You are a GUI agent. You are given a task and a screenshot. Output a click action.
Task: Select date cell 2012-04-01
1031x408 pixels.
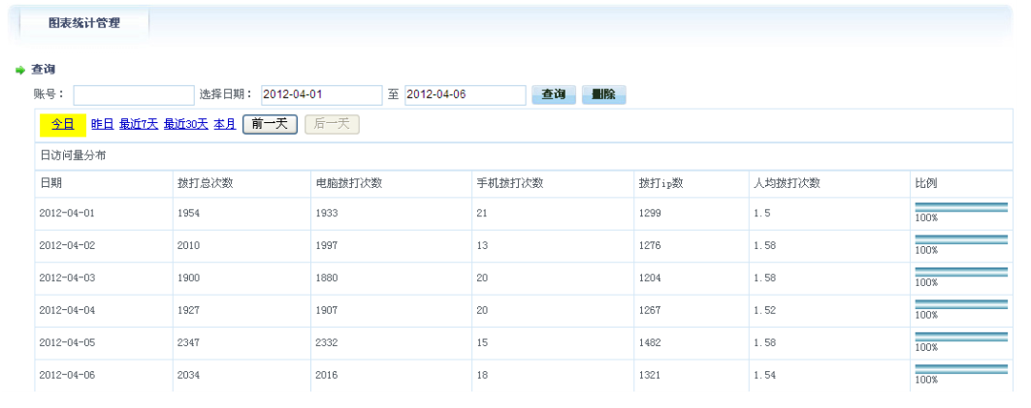pyautogui.click(x=67, y=213)
